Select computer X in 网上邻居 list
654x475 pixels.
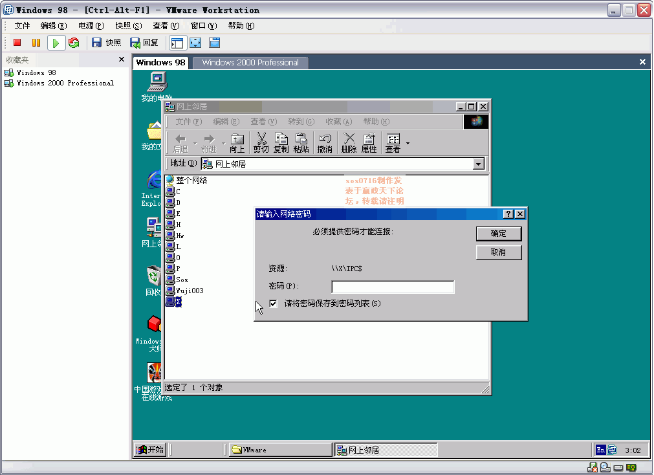point(173,302)
